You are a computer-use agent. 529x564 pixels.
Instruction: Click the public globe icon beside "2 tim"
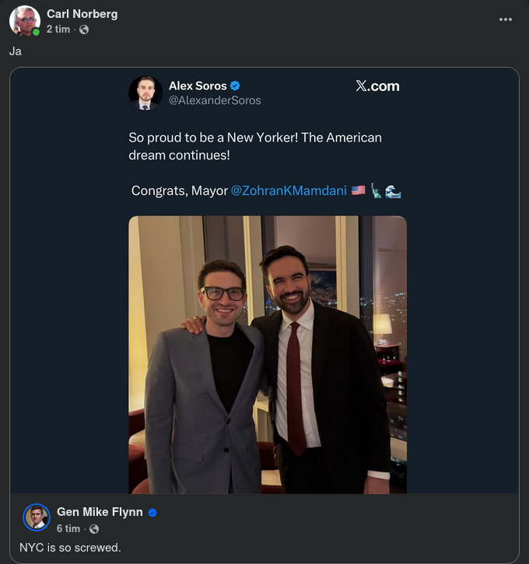click(x=84, y=30)
